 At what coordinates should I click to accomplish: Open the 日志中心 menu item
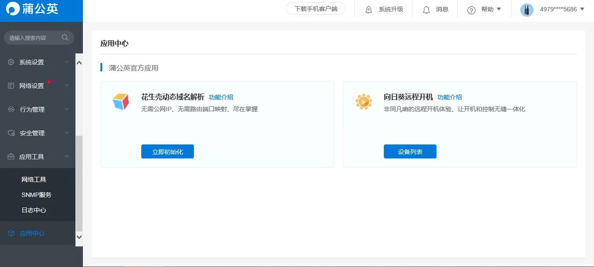click(x=34, y=210)
